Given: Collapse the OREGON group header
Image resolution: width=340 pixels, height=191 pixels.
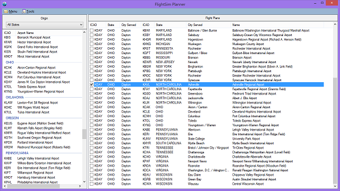Looking at the screenshot, I should click(x=12, y=118).
